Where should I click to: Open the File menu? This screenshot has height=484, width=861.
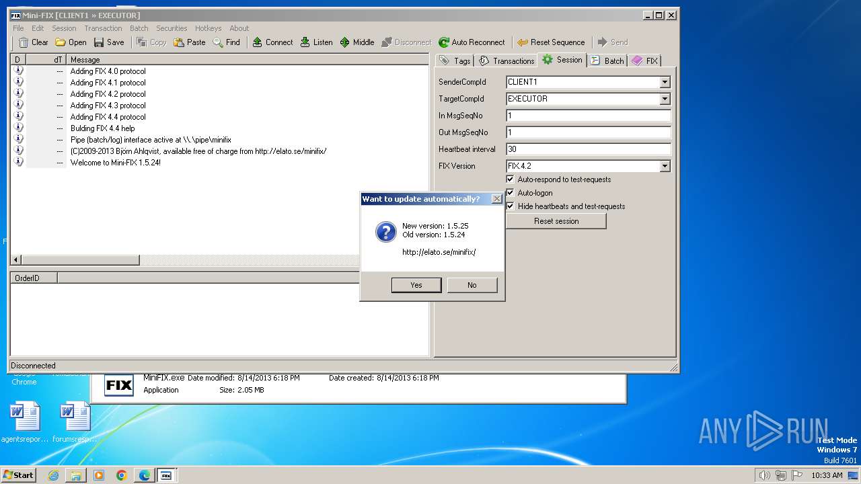coord(18,28)
